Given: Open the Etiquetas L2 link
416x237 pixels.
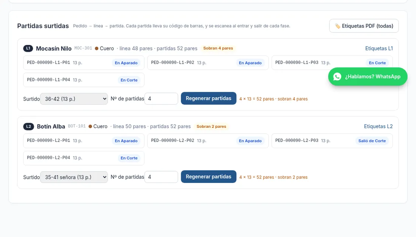Looking at the screenshot, I should pyautogui.click(x=378, y=127).
